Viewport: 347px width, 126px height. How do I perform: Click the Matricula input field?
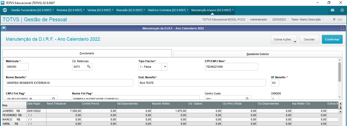[x=17, y=67]
